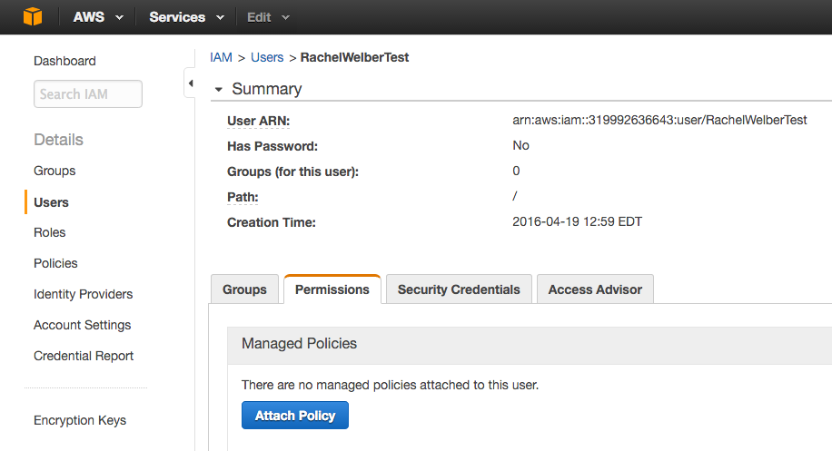Go to Users via breadcrumb link
This screenshot has height=451, width=832.
click(267, 57)
